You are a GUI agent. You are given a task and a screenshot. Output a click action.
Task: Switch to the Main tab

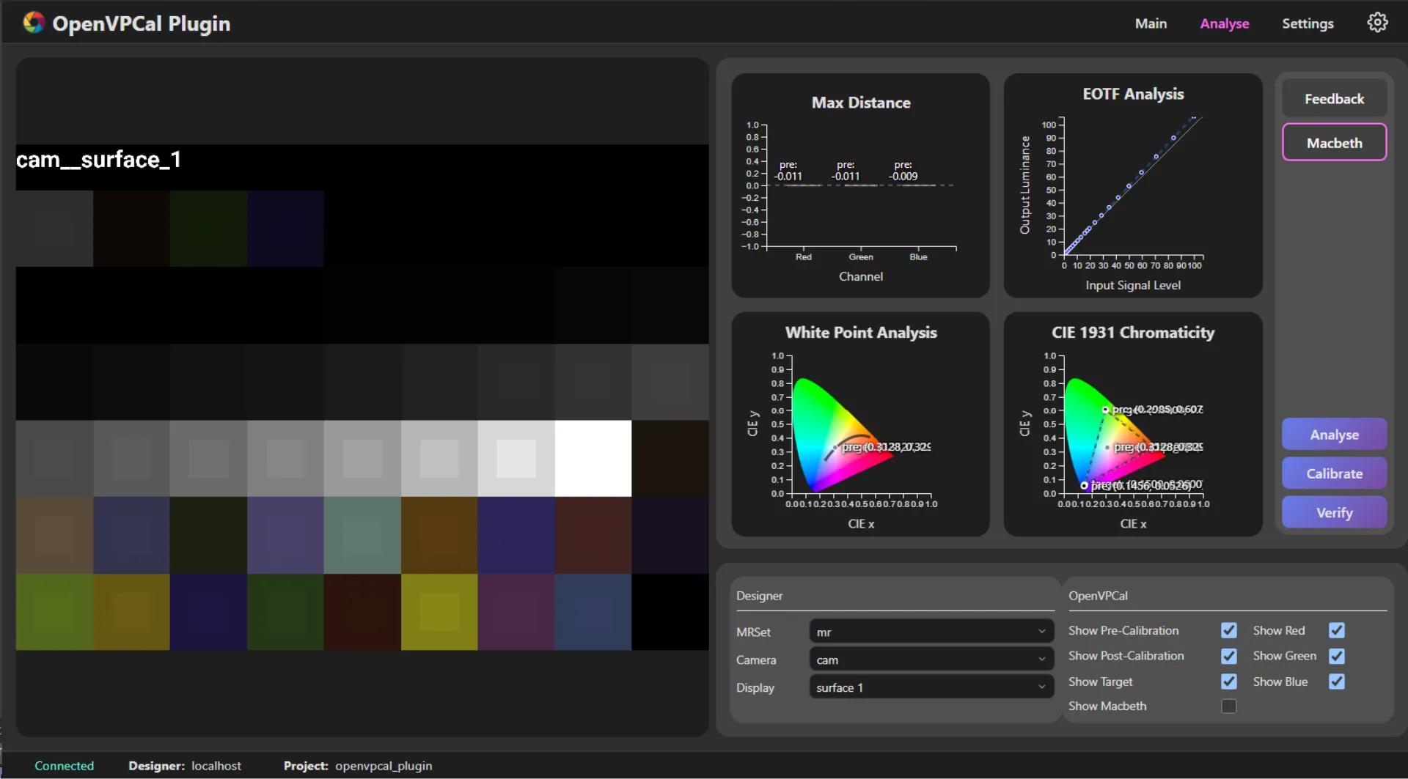(1151, 23)
